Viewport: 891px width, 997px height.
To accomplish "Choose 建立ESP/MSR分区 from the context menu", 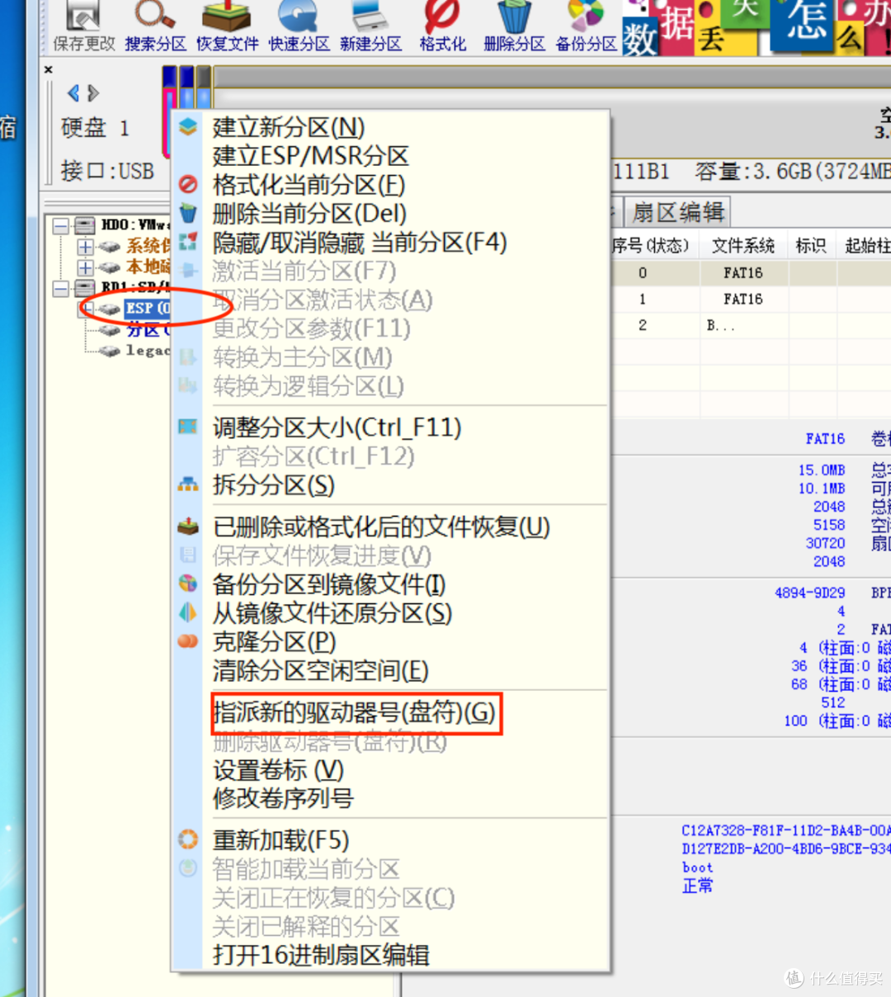I will pos(310,156).
